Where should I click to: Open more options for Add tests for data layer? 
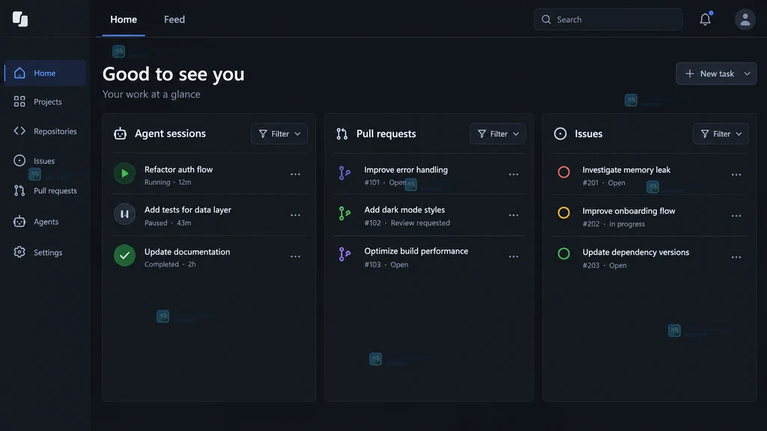pos(295,215)
